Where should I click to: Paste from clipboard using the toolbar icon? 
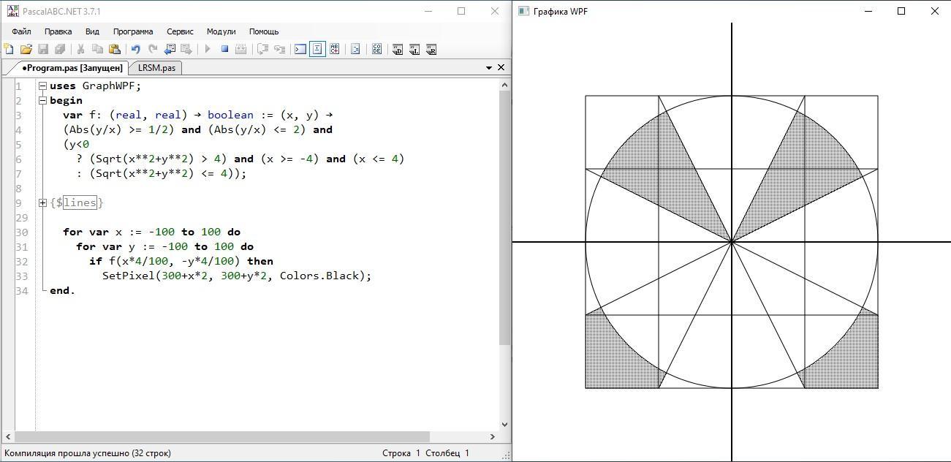click(x=114, y=49)
